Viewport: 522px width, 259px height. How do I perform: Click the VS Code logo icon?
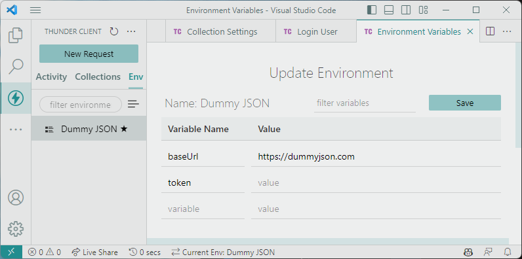(x=12, y=10)
